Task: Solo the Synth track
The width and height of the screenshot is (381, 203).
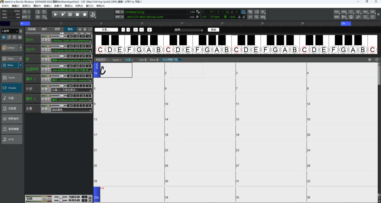Action: click(46, 49)
